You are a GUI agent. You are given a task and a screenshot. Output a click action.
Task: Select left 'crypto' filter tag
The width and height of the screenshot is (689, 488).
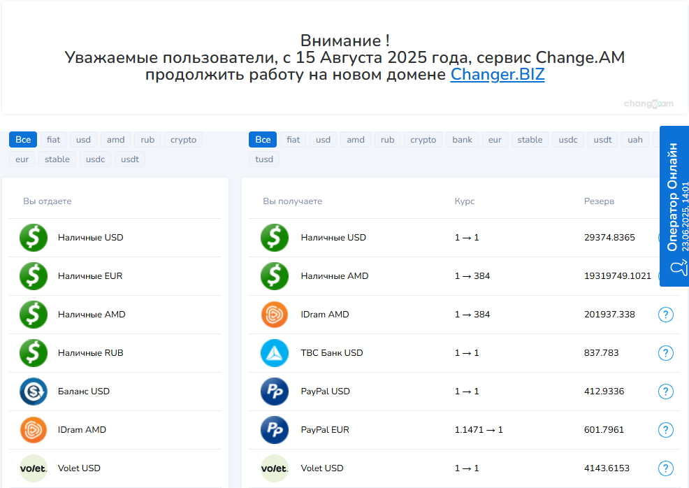(x=183, y=140)
